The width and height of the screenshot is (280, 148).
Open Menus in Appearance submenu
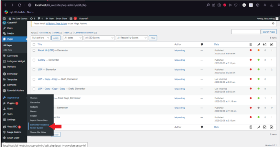tap(33, 111)
